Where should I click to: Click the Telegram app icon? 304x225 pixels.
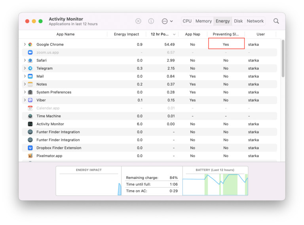pos(30,68)
